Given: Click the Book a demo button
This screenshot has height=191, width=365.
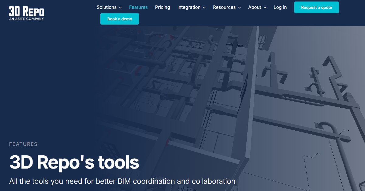Looking at the screenshot, I should (x=120, y=18).
